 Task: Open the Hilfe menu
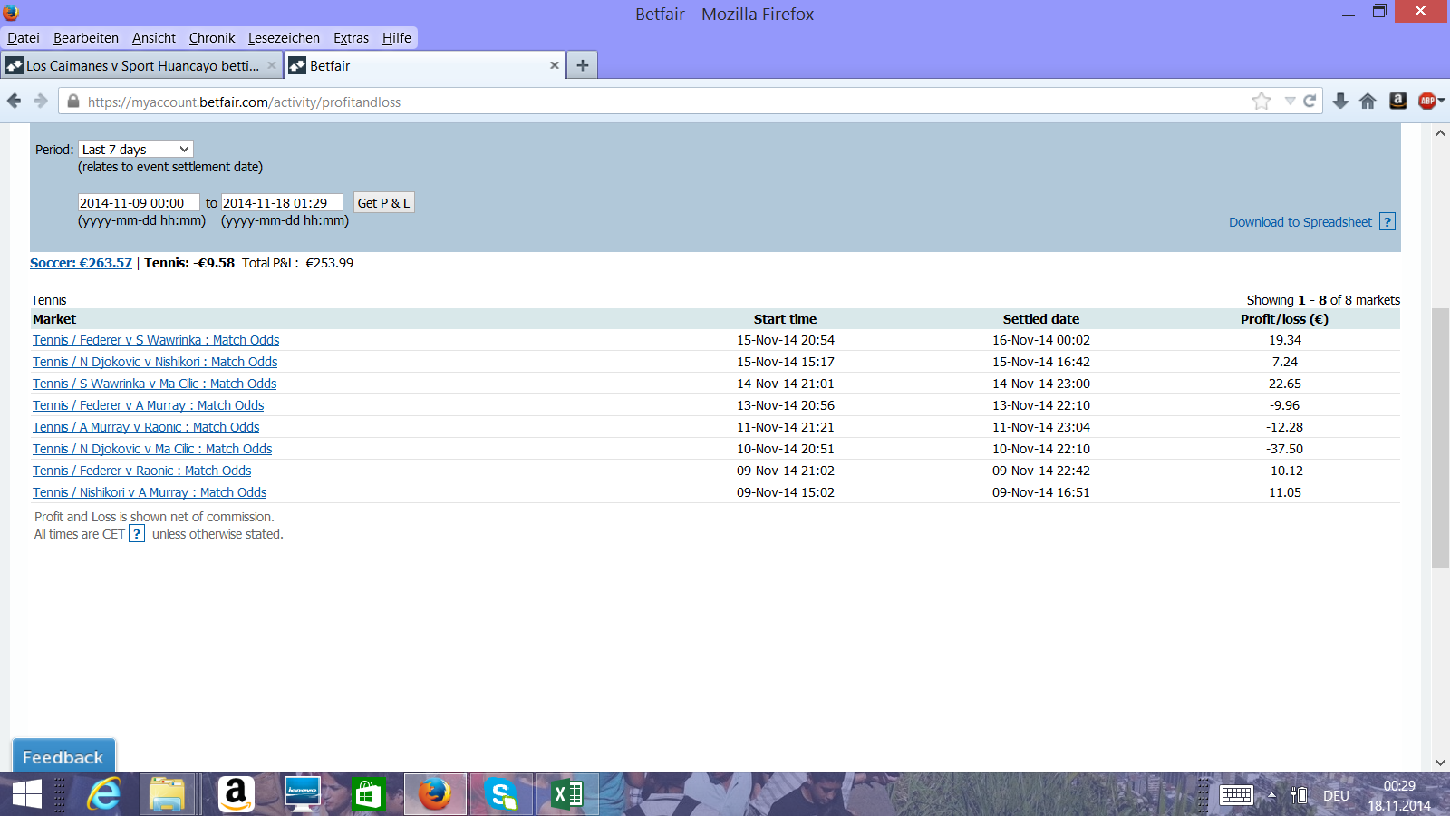[397, 38]
